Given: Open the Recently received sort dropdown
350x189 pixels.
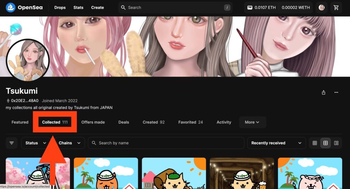Looking at the screenshot, I should pos(276,143).
